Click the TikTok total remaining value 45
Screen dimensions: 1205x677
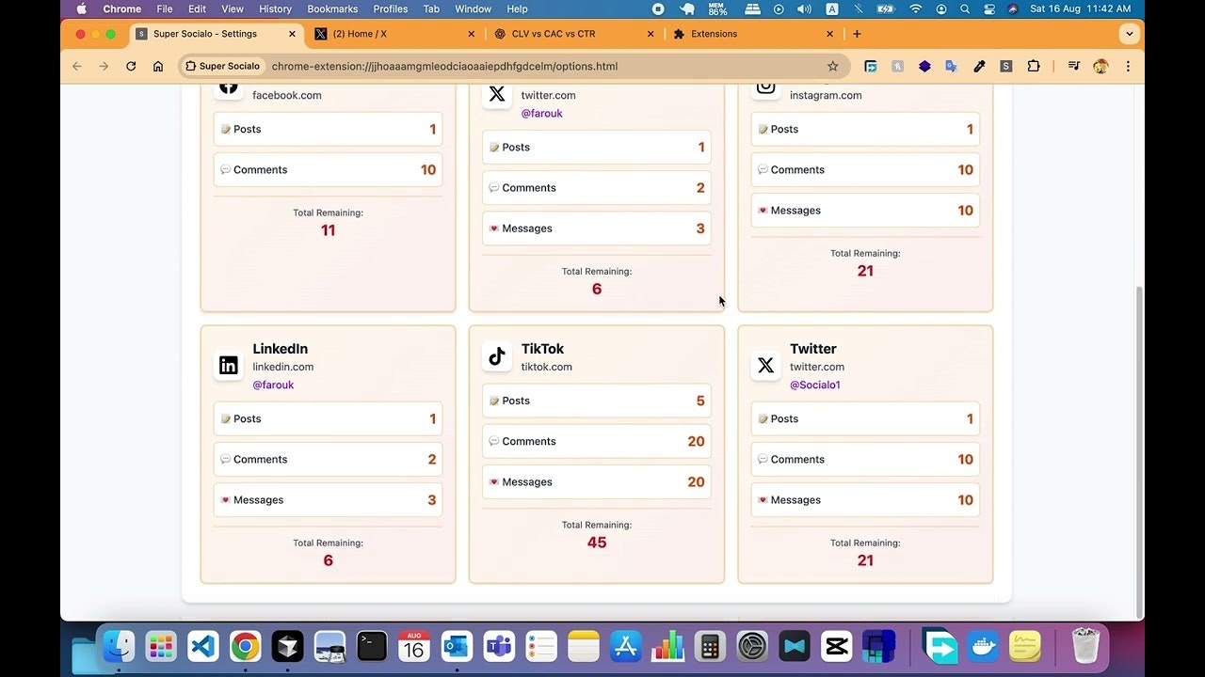597,543
